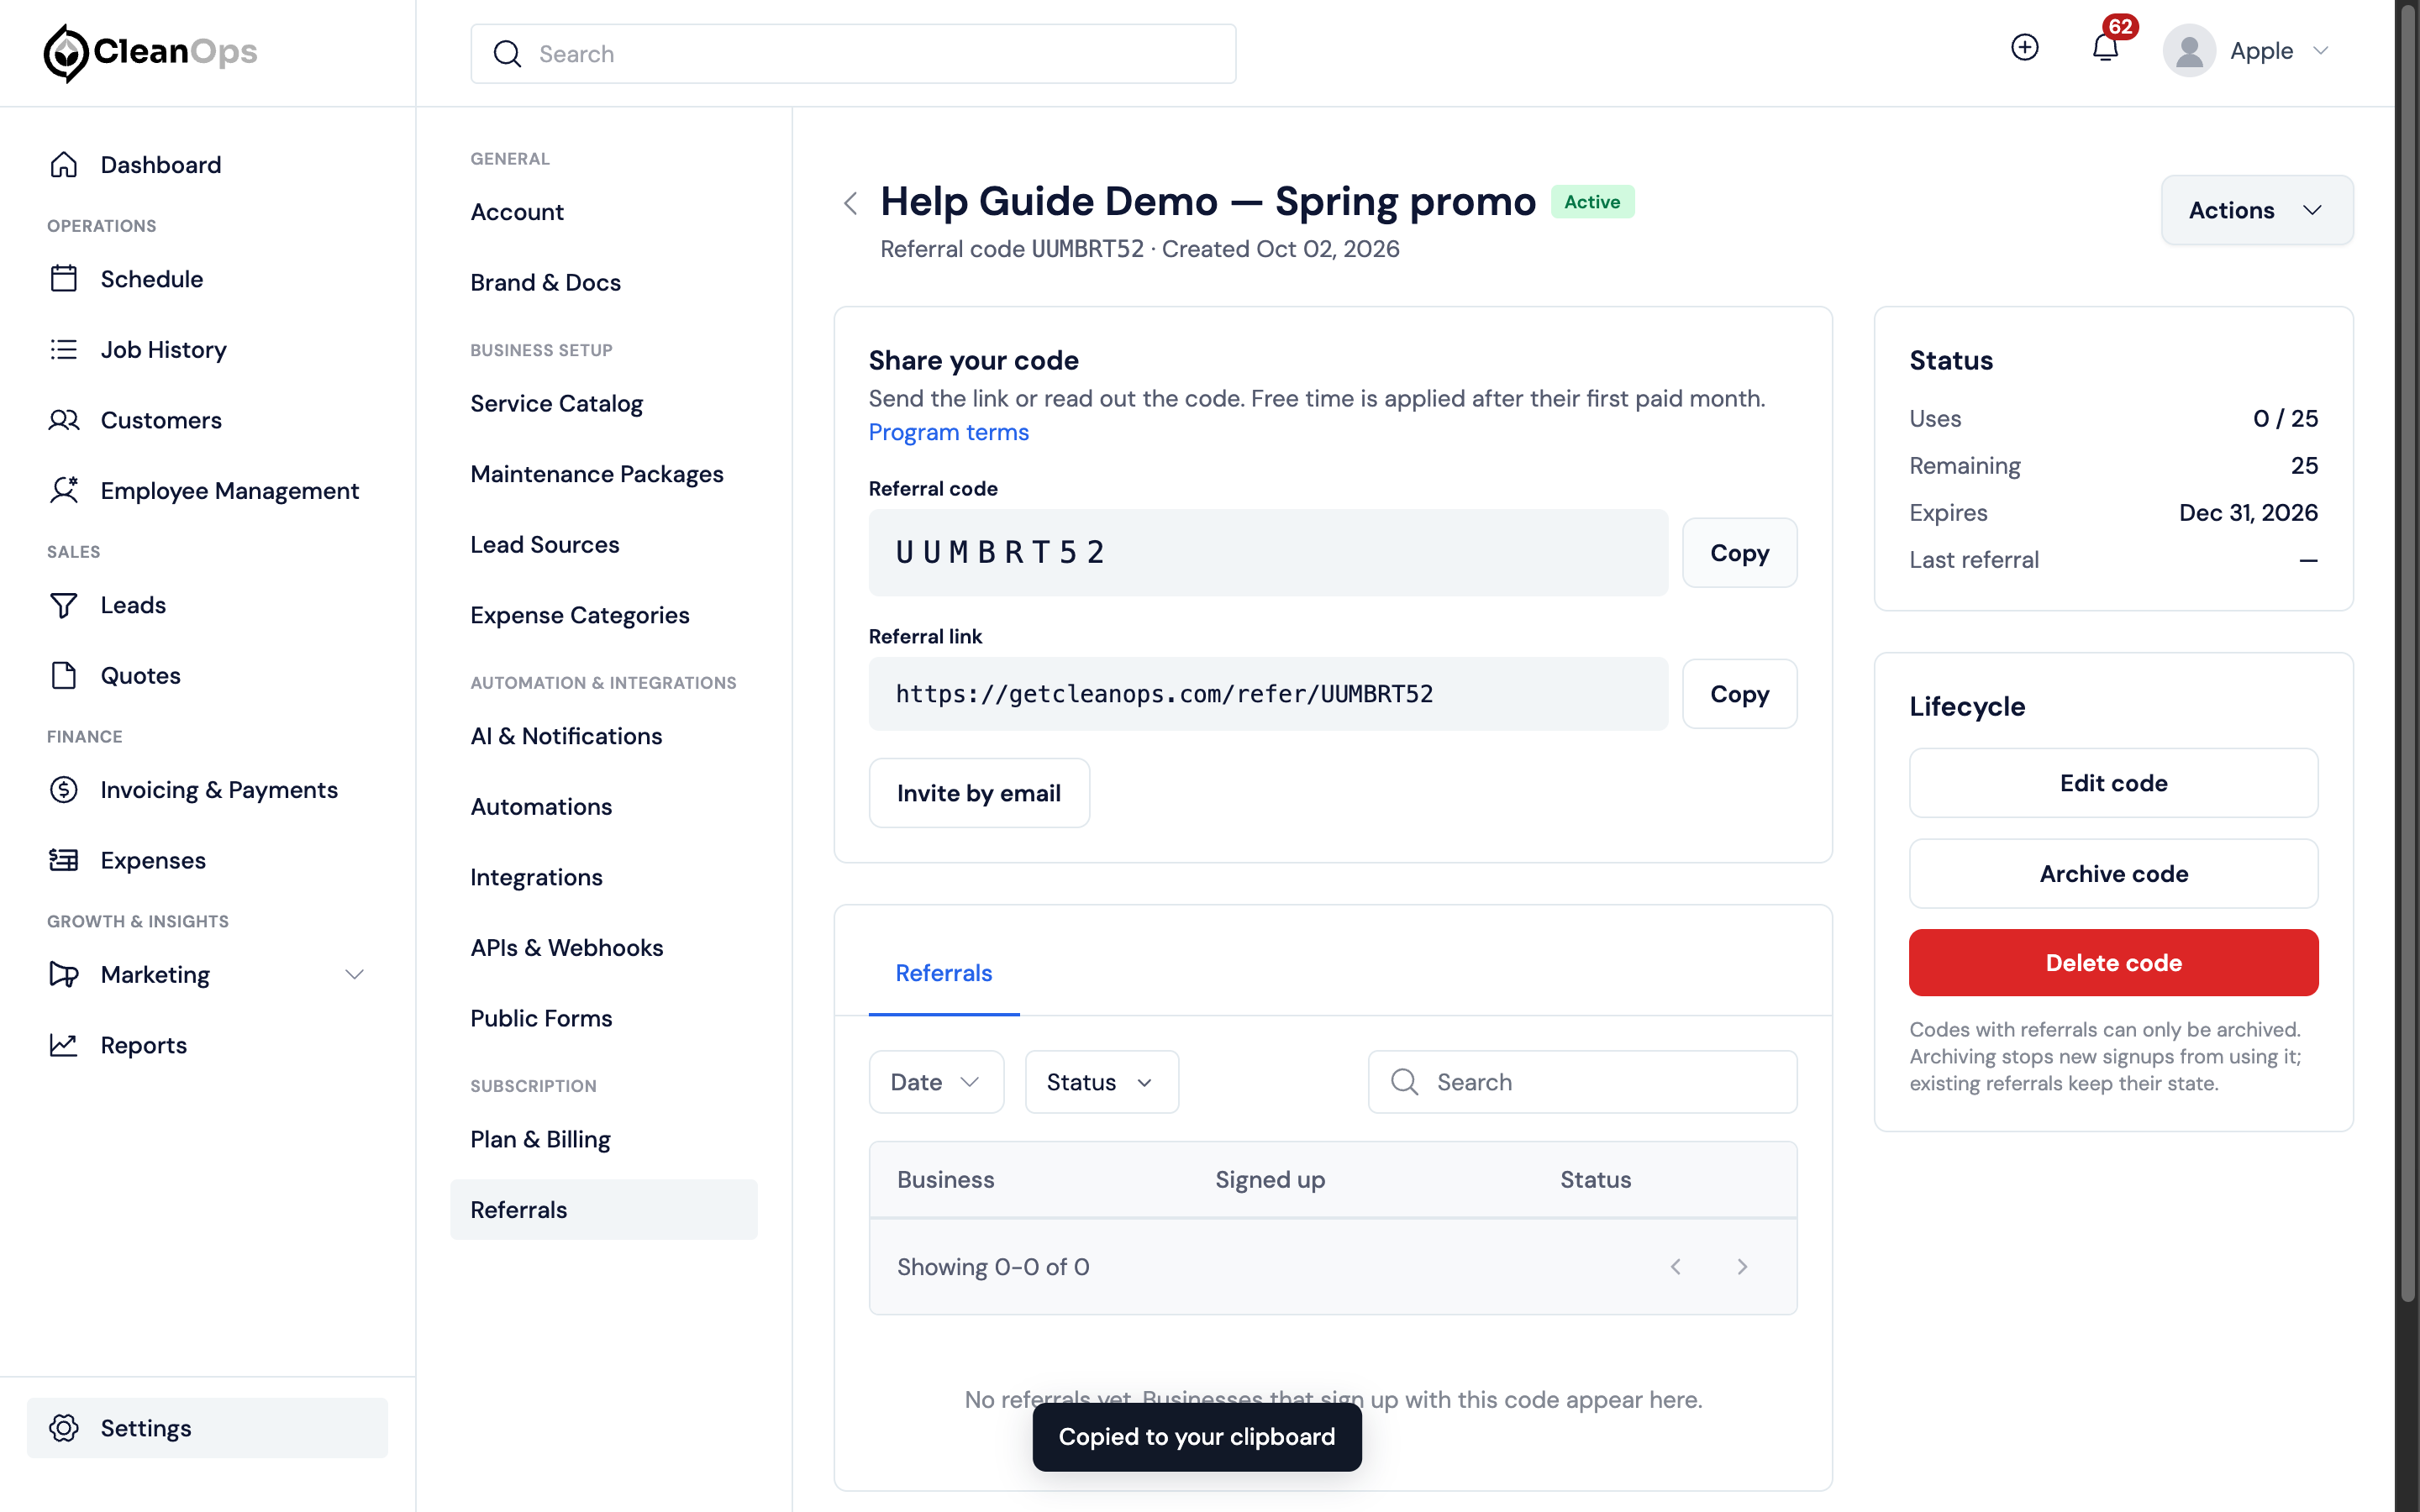Expand the Marketing submenu

(x=354, y=974)
